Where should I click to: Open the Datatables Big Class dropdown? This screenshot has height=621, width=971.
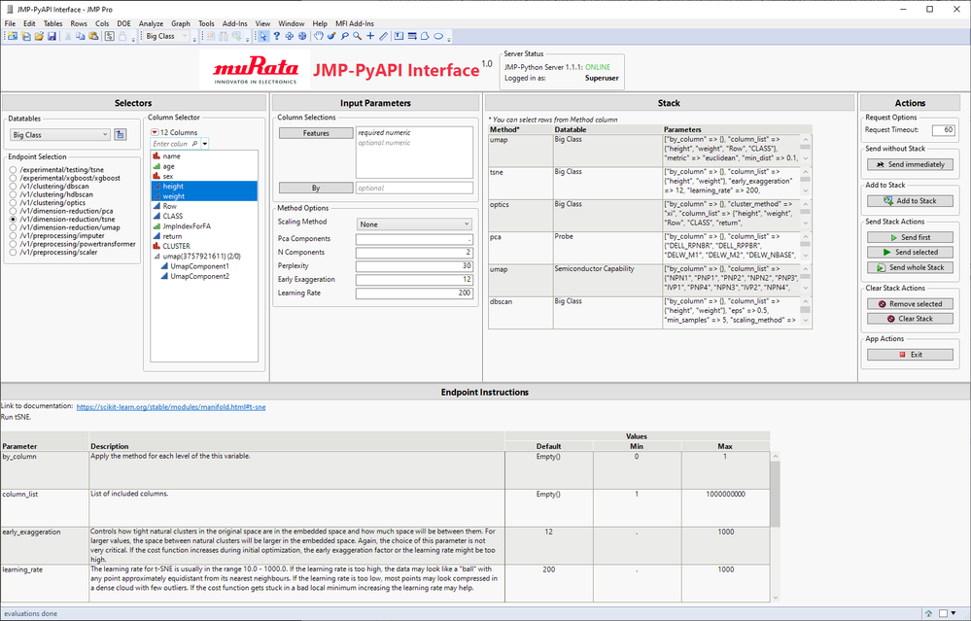[60, 134]
